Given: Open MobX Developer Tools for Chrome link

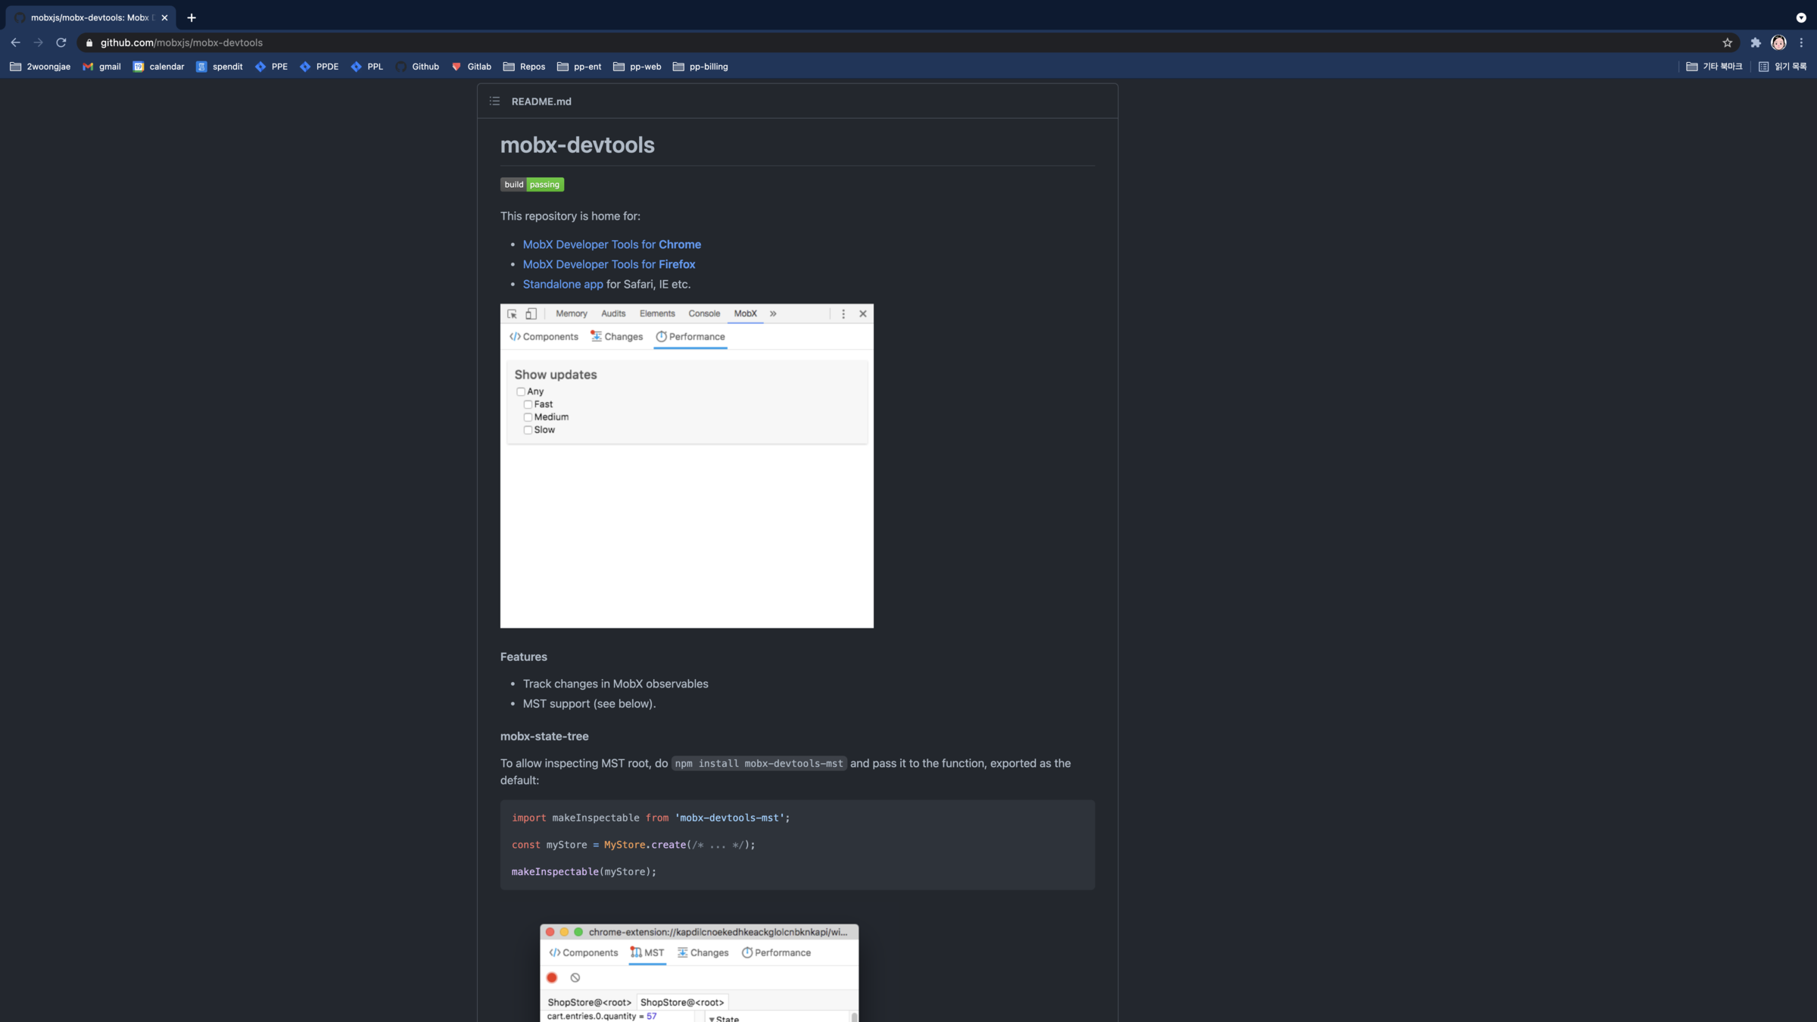Looking at the screenshot, I should [x=611, y=245].
